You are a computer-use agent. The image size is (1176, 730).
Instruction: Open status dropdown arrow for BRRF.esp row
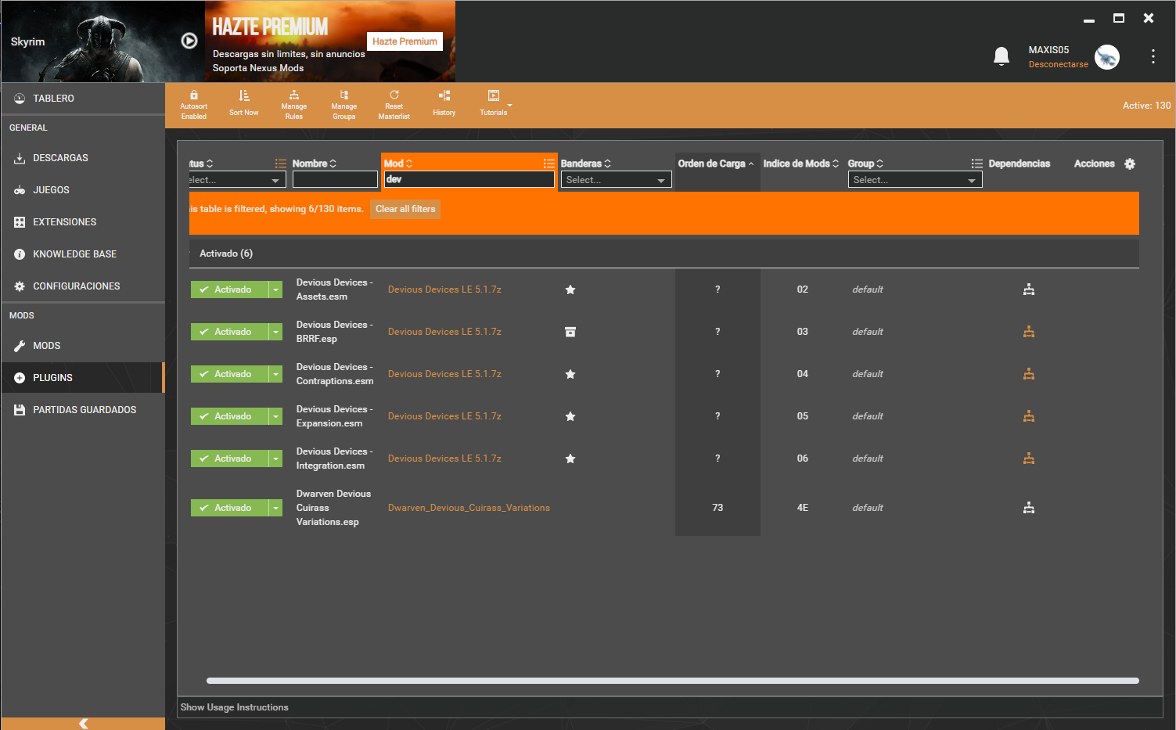pyautogui.click(x=275, y=332)
